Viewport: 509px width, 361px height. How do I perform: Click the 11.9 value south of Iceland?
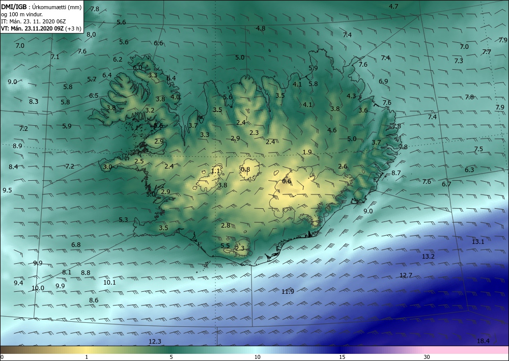(x=288, y=292)
